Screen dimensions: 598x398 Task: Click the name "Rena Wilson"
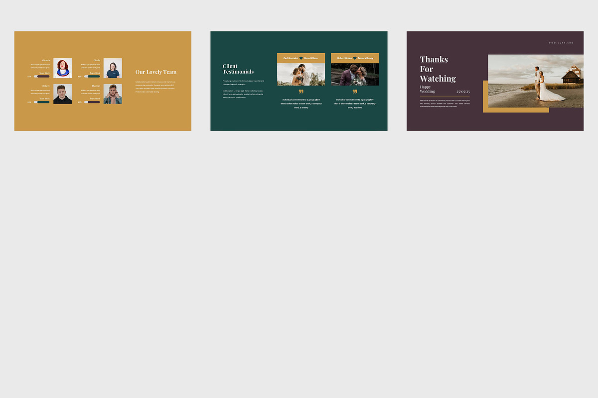click(311, 58)
